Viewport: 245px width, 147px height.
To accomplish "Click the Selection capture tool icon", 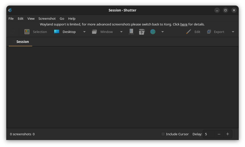I will [x=27, y=32].
